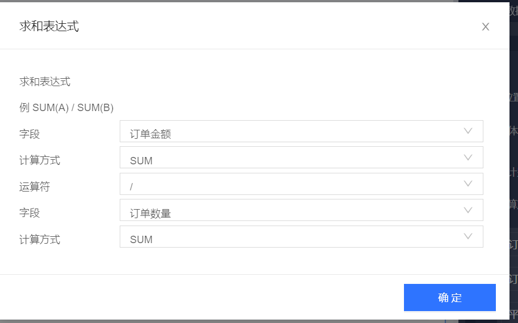This screenshot has width=518, height=323.
Task: Click the chevron of the SUM box under 订单金额
Action: click(468, 158)
